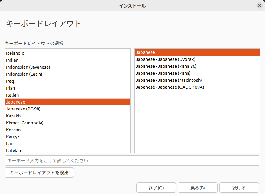Select Italian keyboard layout
Viewport: 265px width, 194px height.
point(67,95)
